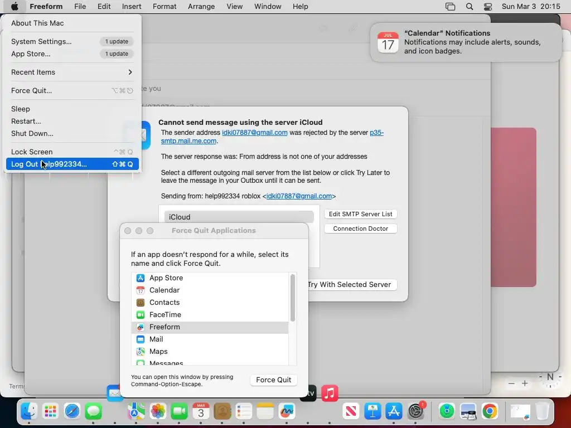Click the zoom out minus button
Screen dimensions: 571x428
[x=511, y=383]
